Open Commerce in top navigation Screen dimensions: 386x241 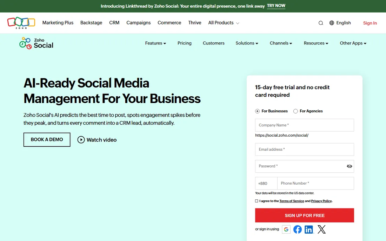pos(169,23)
